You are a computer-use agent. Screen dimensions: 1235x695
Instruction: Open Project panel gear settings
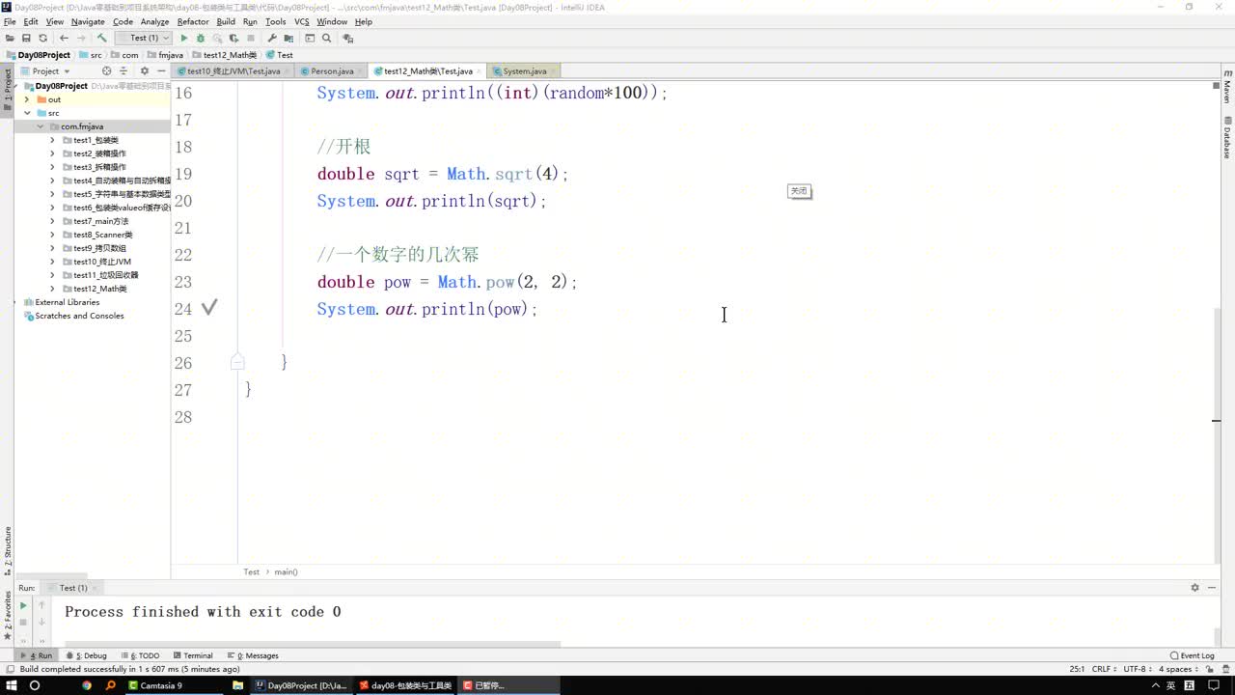click(x=145, y=71)
